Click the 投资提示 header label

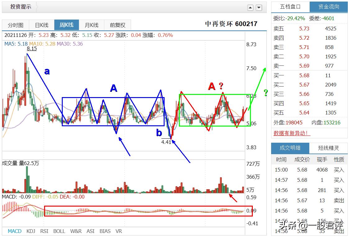20,7
